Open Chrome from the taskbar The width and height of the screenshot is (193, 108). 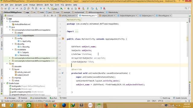point(55,105)
